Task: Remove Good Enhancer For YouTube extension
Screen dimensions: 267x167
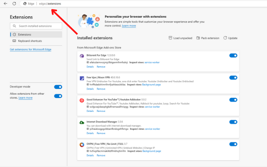Action: point(101,111)
